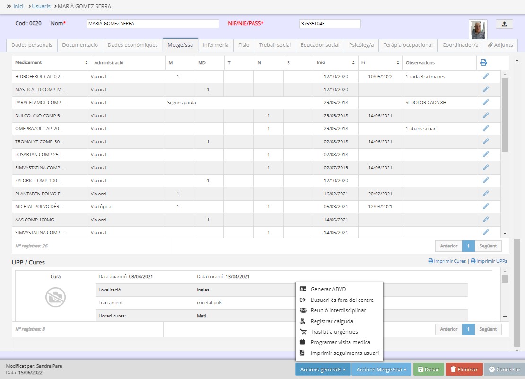
Task: Switch to Educador social tab
Action: [320, 45]
